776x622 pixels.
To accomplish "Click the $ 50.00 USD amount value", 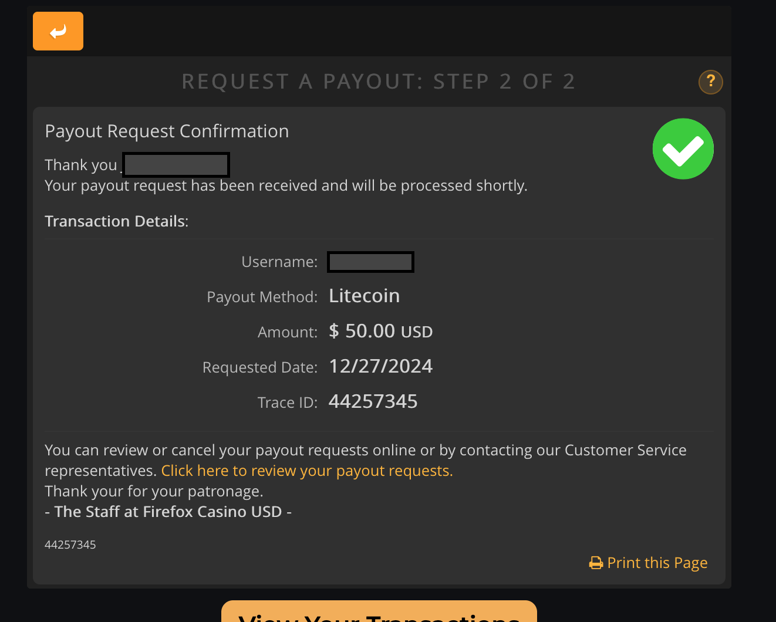I will [380, 332].
